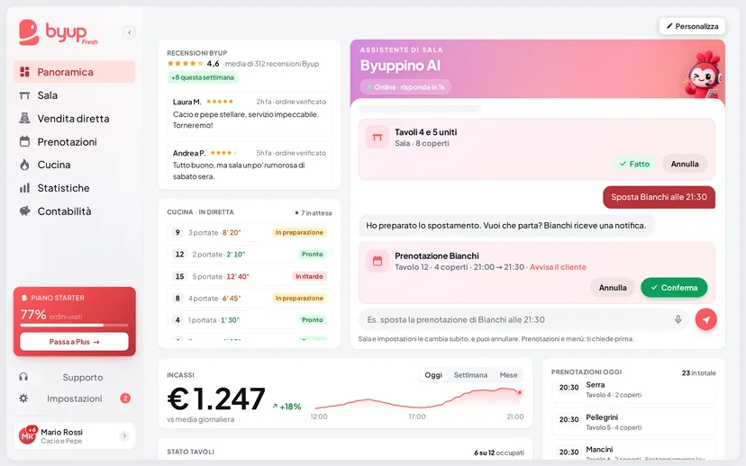Focus the Byuppino AI message input field
The width and height of the screenshot is (746, 466).
(x=523, y=319)
